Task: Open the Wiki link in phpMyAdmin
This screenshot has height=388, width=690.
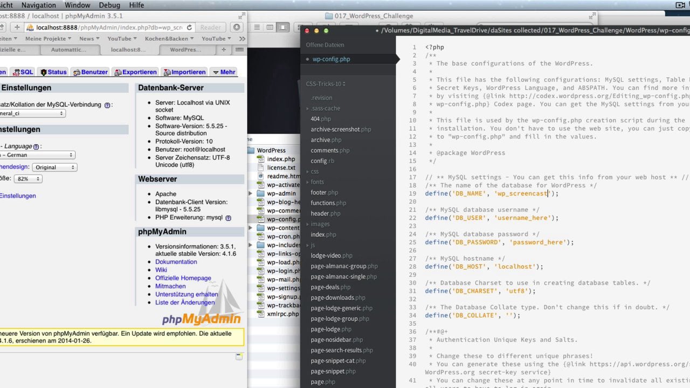Action: tap(161, 270)
